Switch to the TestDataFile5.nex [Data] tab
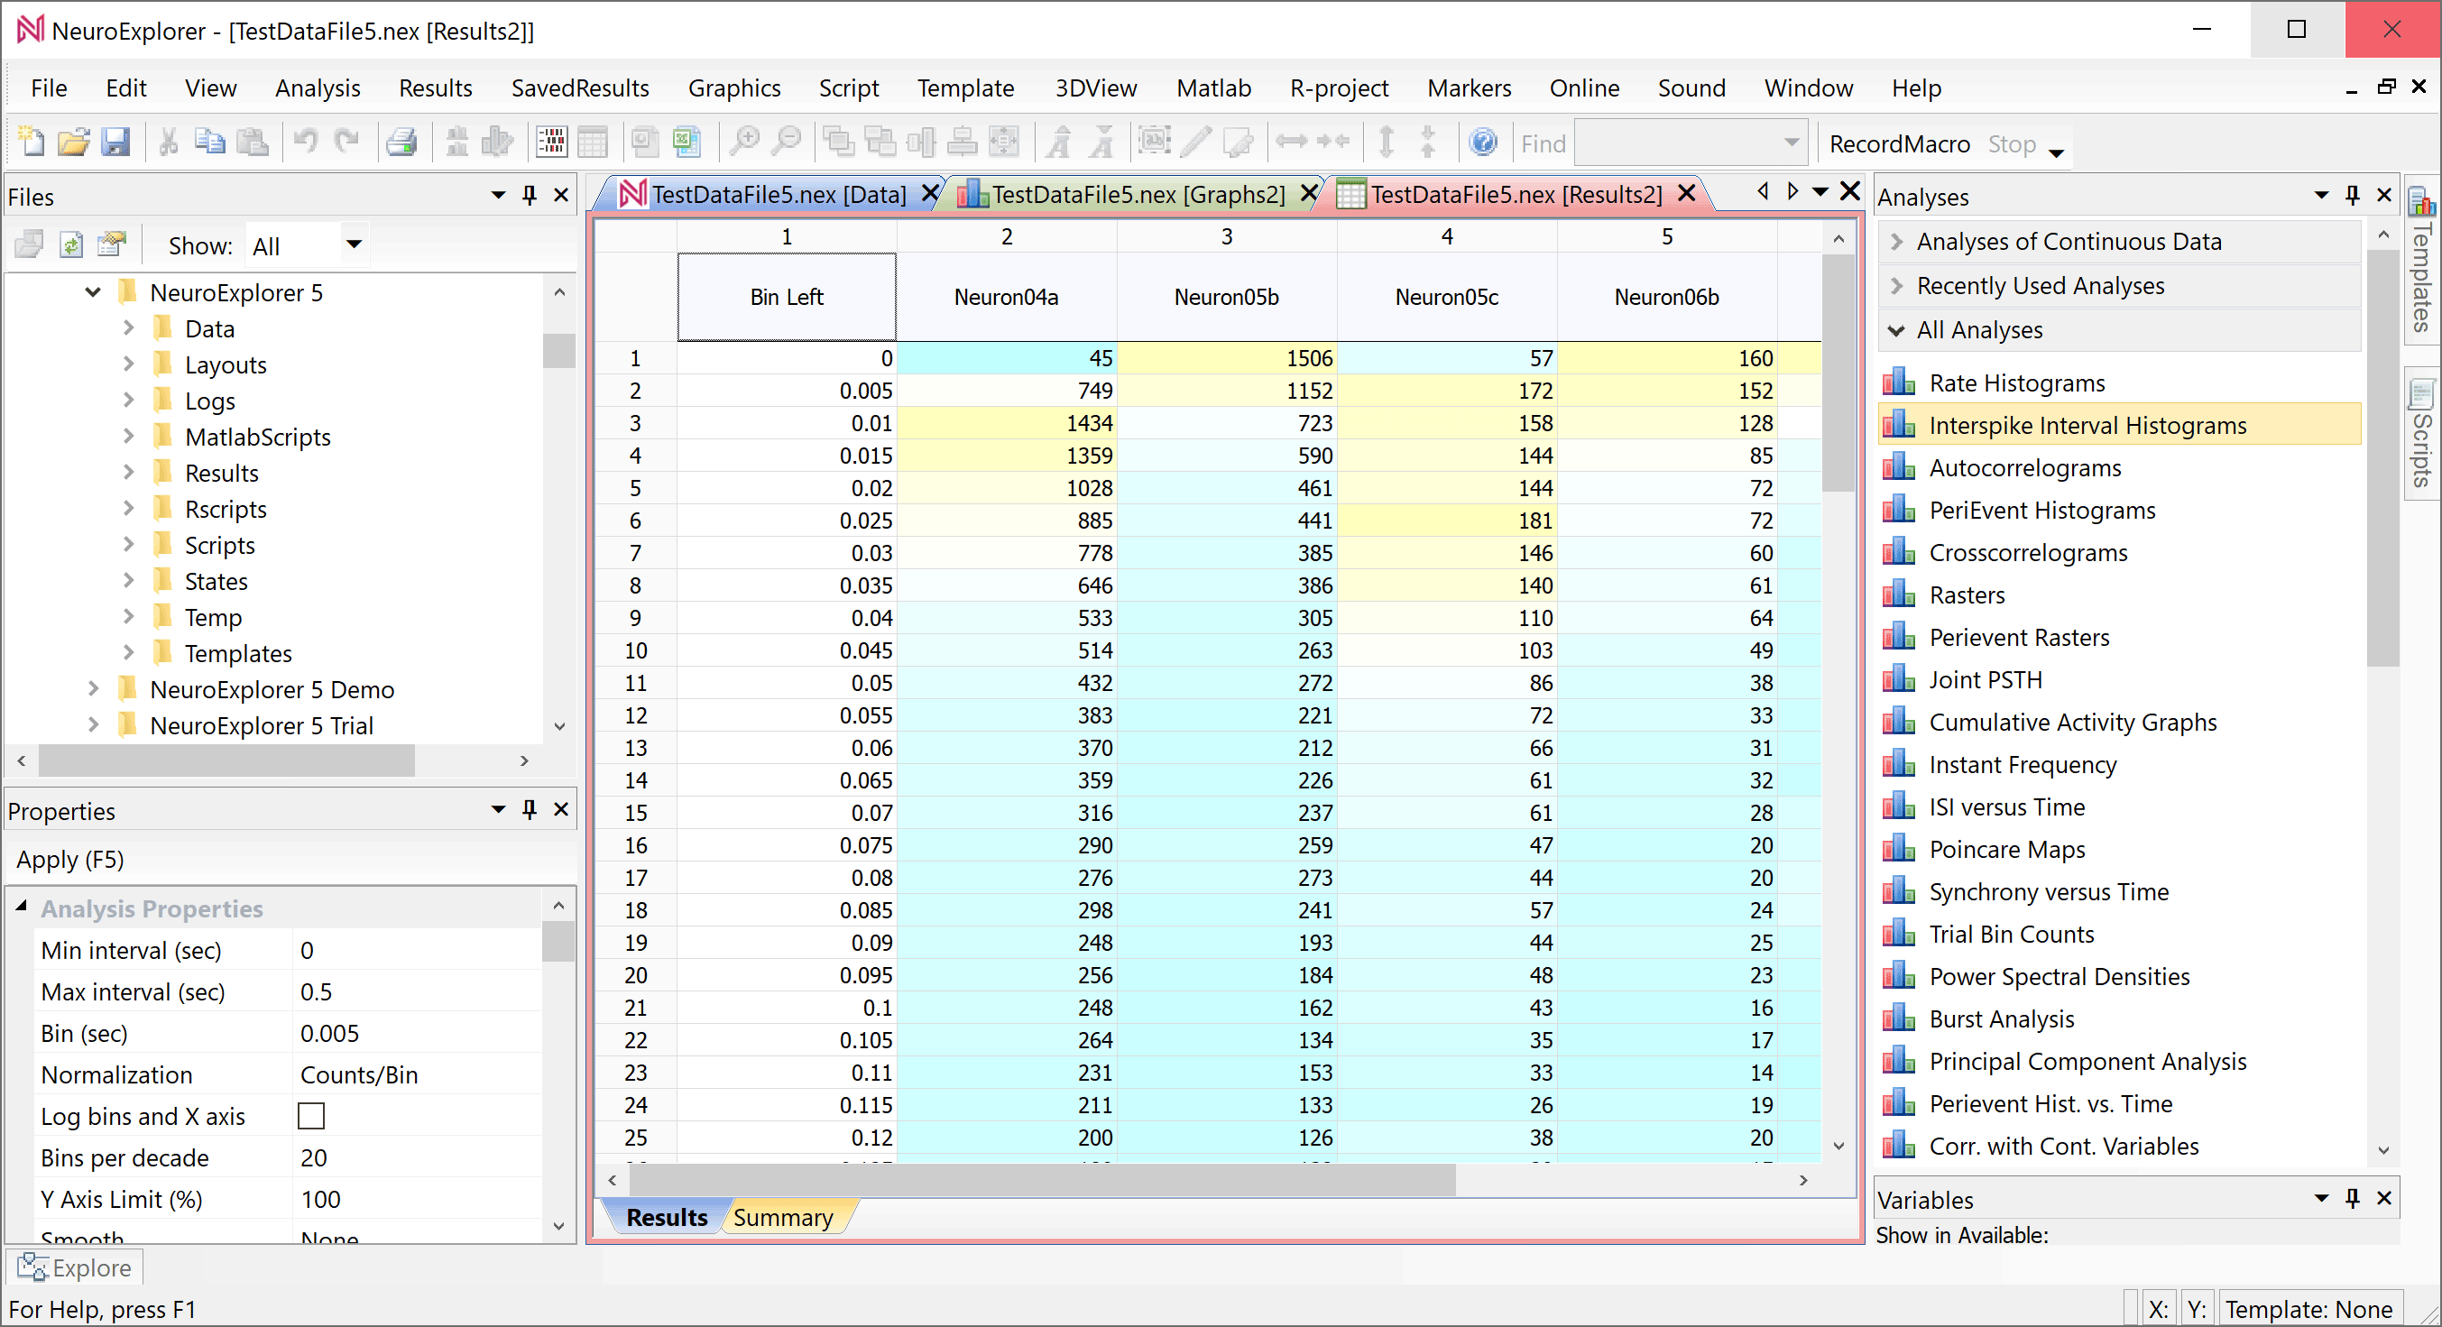This screenshot has width=2442, height=1327. (779, 194)
